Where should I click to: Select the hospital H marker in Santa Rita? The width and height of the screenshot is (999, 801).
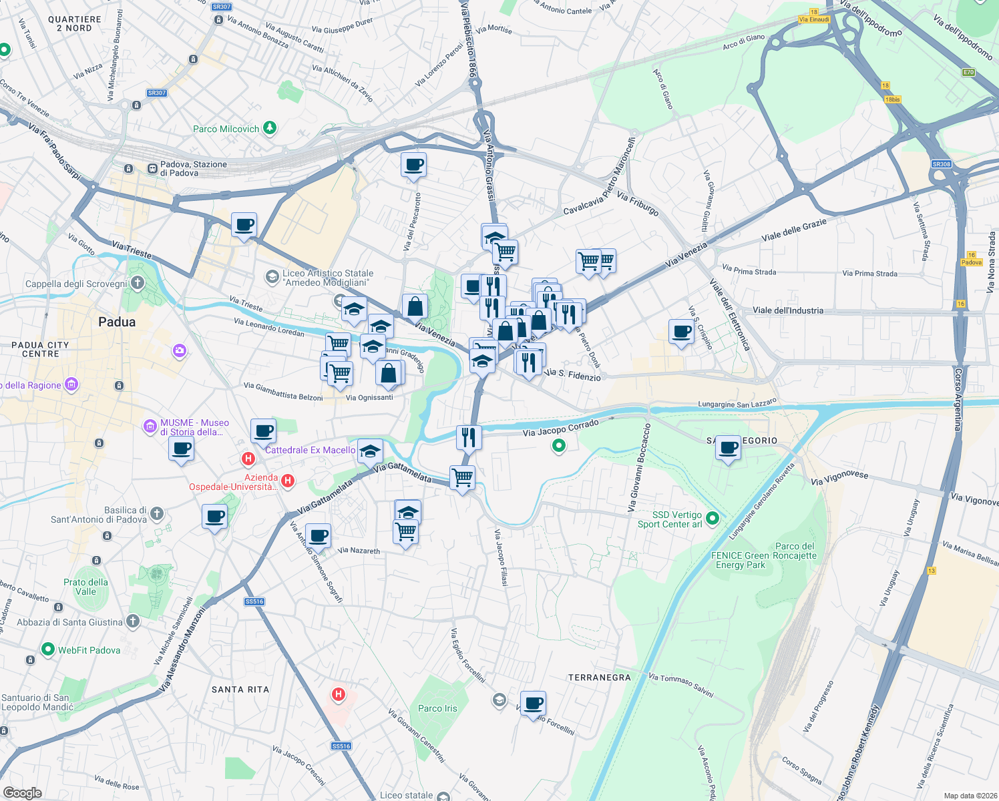coord(339,694)
